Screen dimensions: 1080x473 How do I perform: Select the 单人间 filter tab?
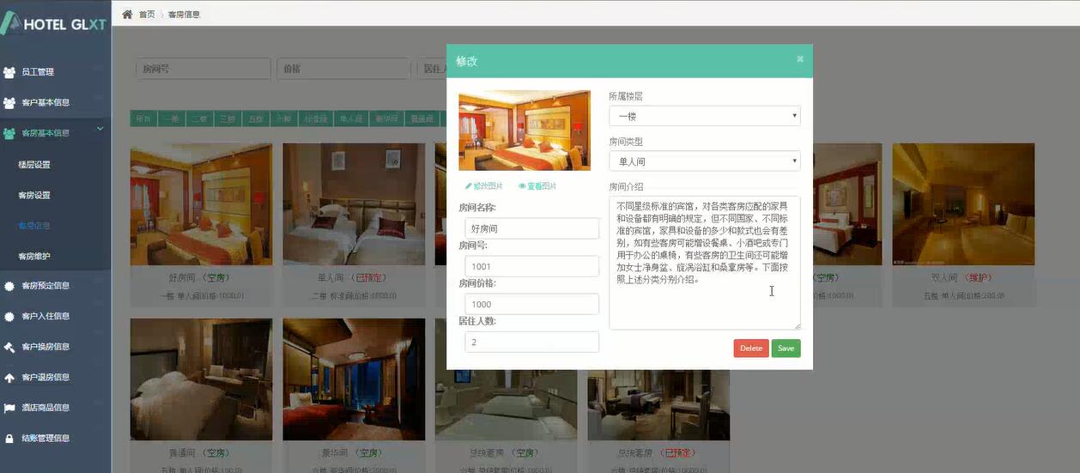(351, 119)
